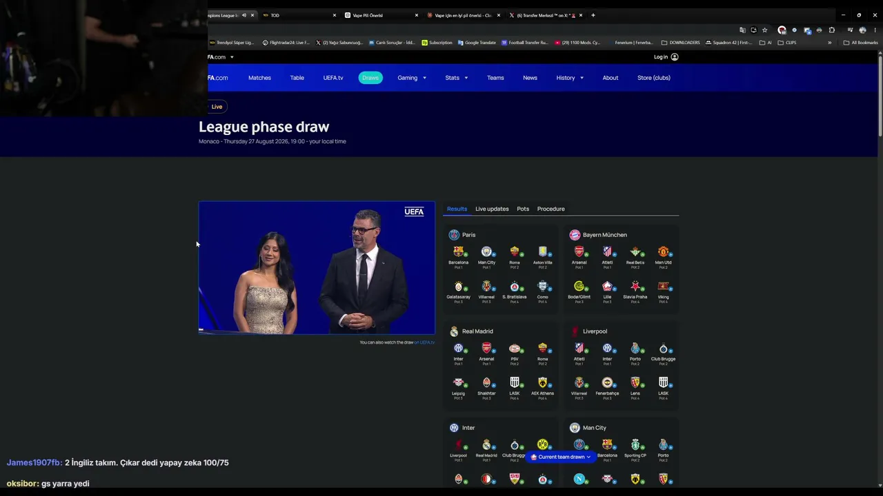Viewport: 883px width, 496px height.
Task: Select the Draws navigation item
Action: [x=370, y=78]
